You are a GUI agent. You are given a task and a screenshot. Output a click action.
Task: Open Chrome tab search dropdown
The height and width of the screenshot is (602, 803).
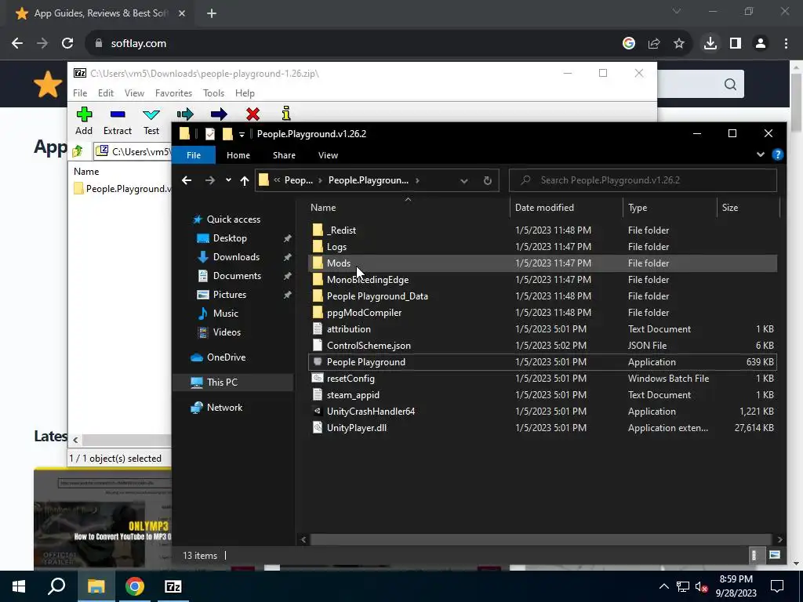click(677, 11)
